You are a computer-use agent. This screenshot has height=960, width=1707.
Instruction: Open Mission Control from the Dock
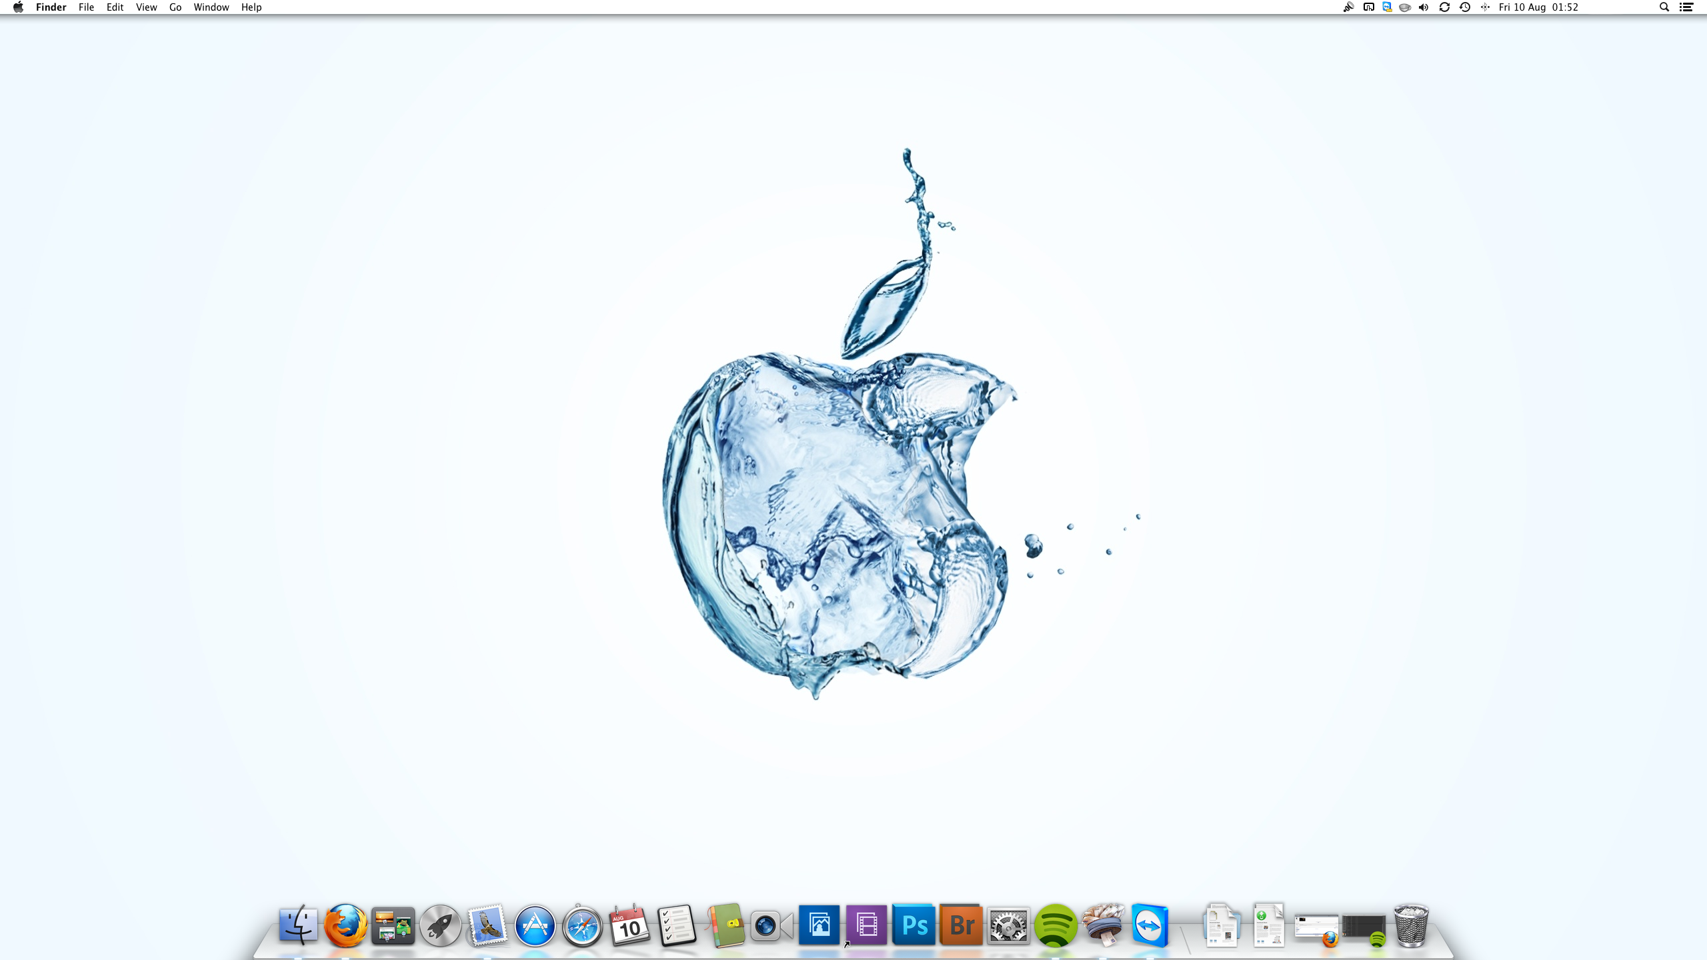(x=393, y=926)
